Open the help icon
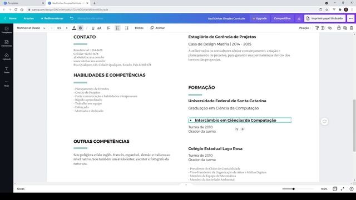 tap(352, 189)
